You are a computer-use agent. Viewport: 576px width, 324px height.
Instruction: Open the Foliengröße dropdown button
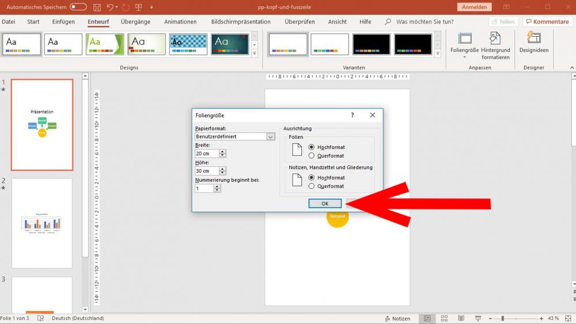pyautogui.click(x=465, y=46)
